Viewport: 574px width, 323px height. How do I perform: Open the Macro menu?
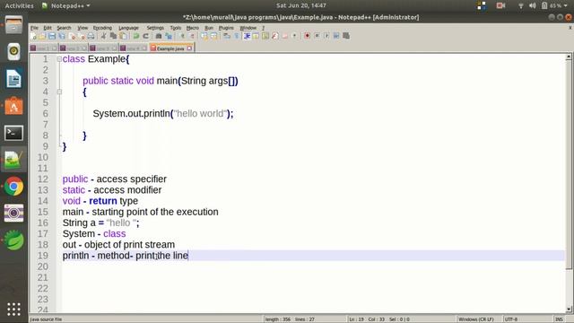[x=193, y=28]
